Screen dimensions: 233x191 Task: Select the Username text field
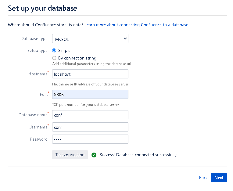click(x=90, y=127)
